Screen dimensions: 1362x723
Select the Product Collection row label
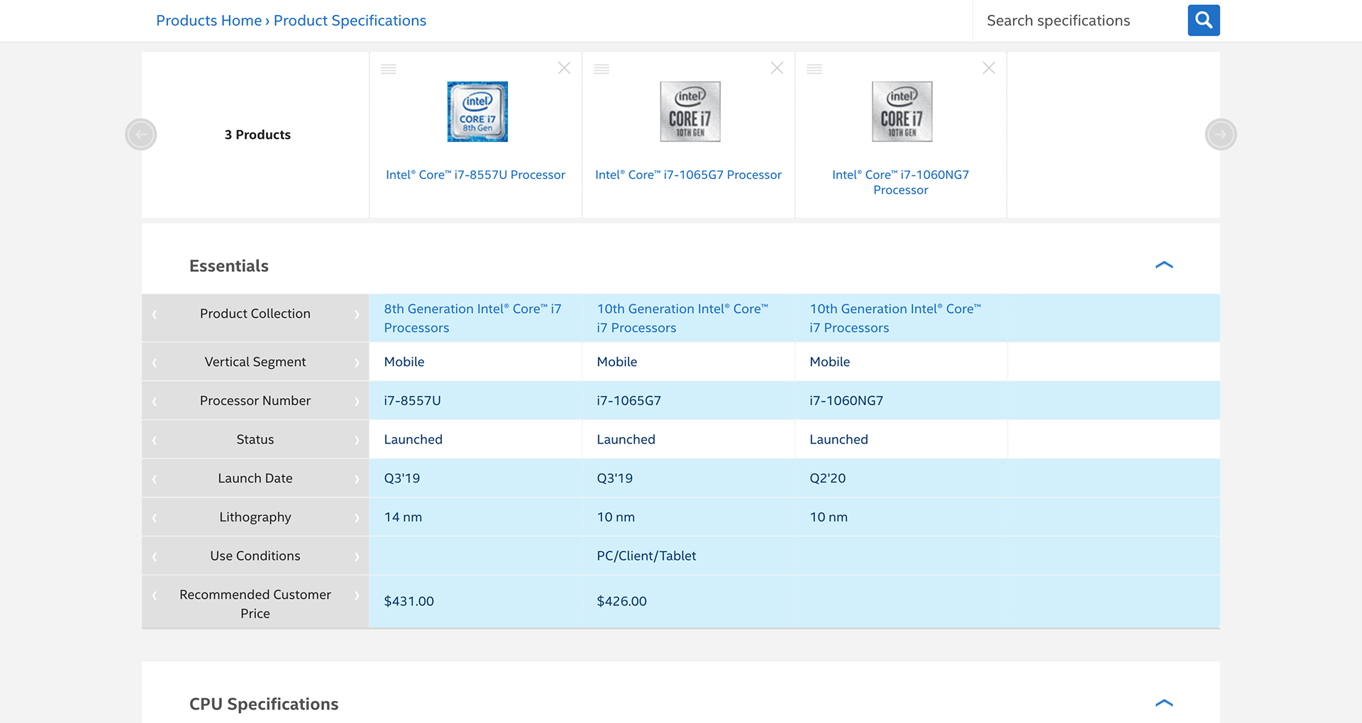tap(255, 314)
